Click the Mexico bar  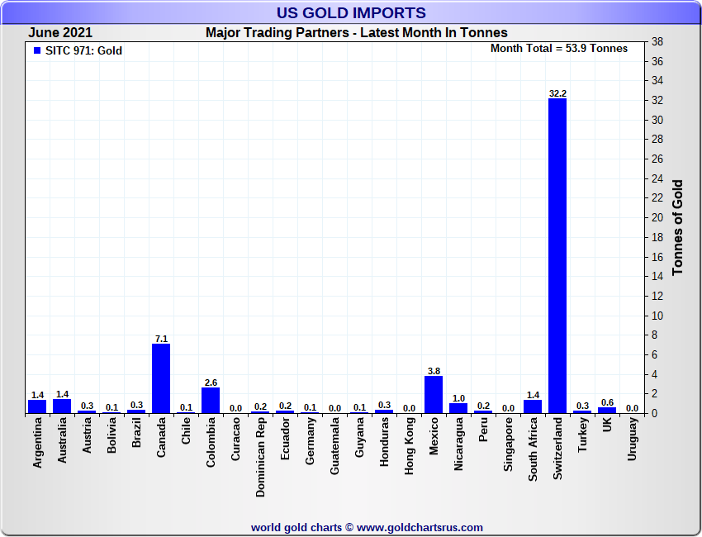(434, 395)
